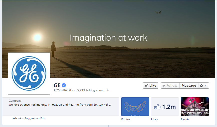The height and width of the screenshot is (127, 217).
Task: Click the 1,250,862 likes count
Action: tap(64, 90)
